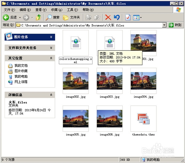Image resolution: width=185 pixels, height=163 pixels.
Task: Select the image003.jpg thumbnail
Action: click(x=109, y=81)
